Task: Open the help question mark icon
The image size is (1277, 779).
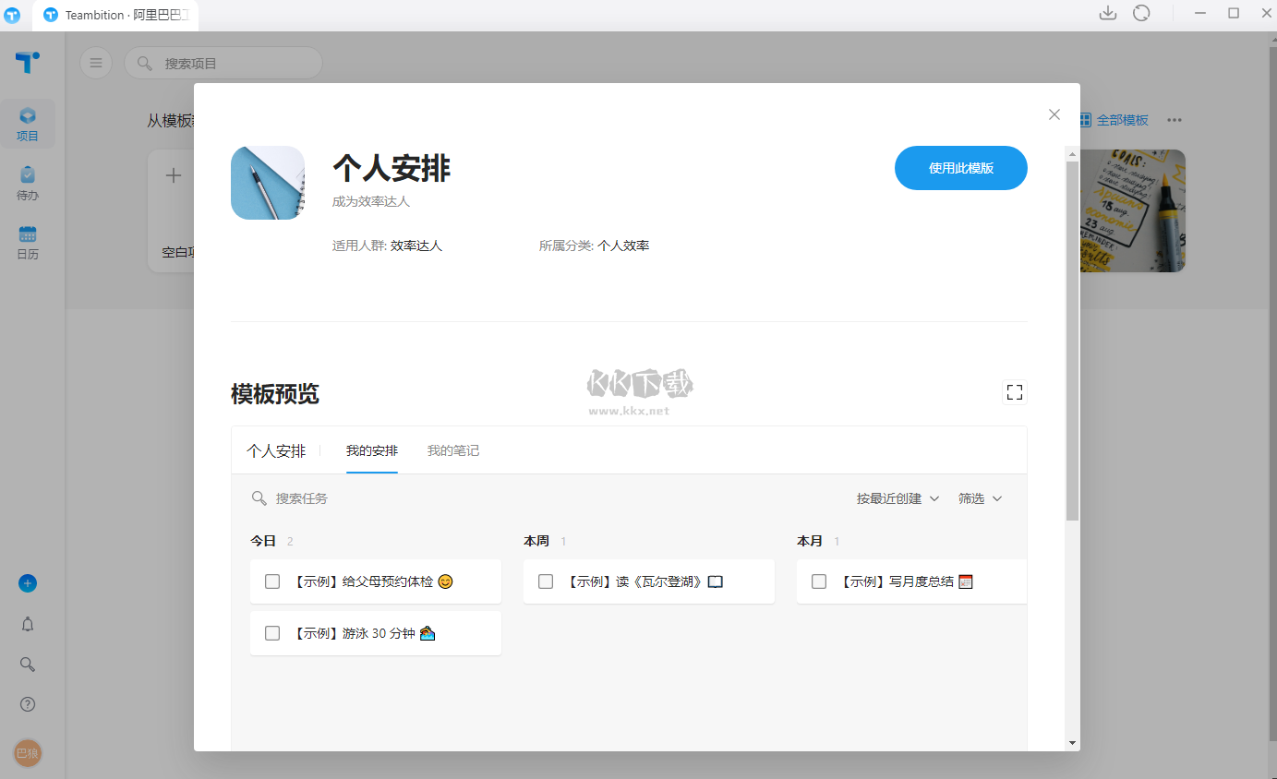Action: pos(27,703)
